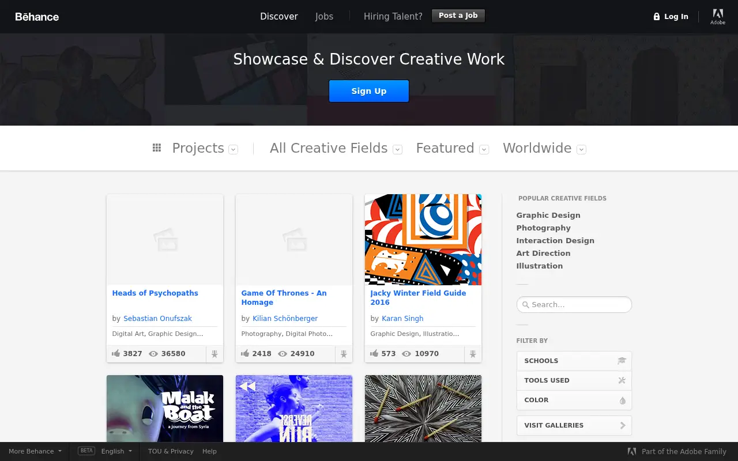Open Sebastian Onufszak's profile link
The image size is (738, 461).
pyautogui.click(x=157, y=318)
